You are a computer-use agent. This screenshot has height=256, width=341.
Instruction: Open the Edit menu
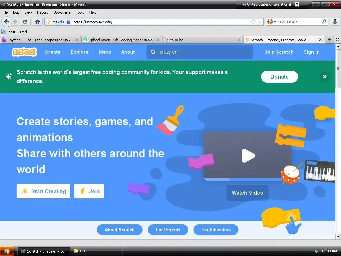click(x=16, y=12)
